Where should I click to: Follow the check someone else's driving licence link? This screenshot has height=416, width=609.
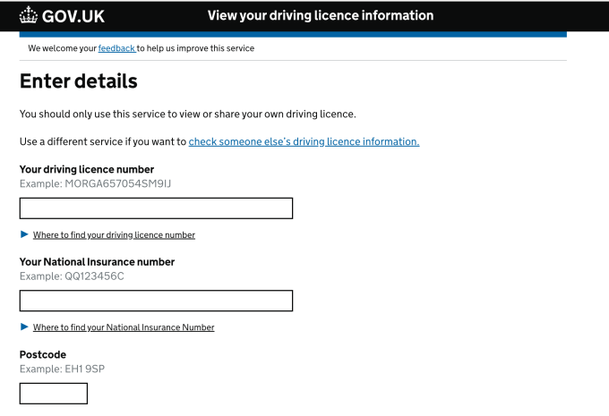[304, 141]
